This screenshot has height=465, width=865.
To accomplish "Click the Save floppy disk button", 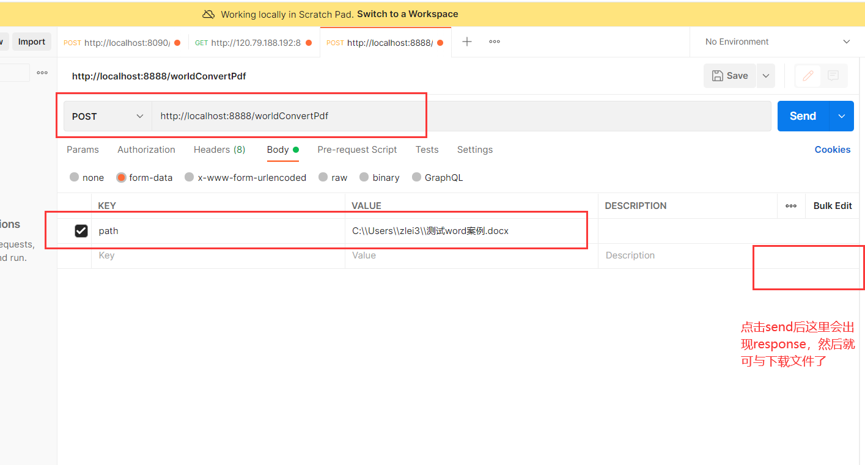I will coord(730,76).
